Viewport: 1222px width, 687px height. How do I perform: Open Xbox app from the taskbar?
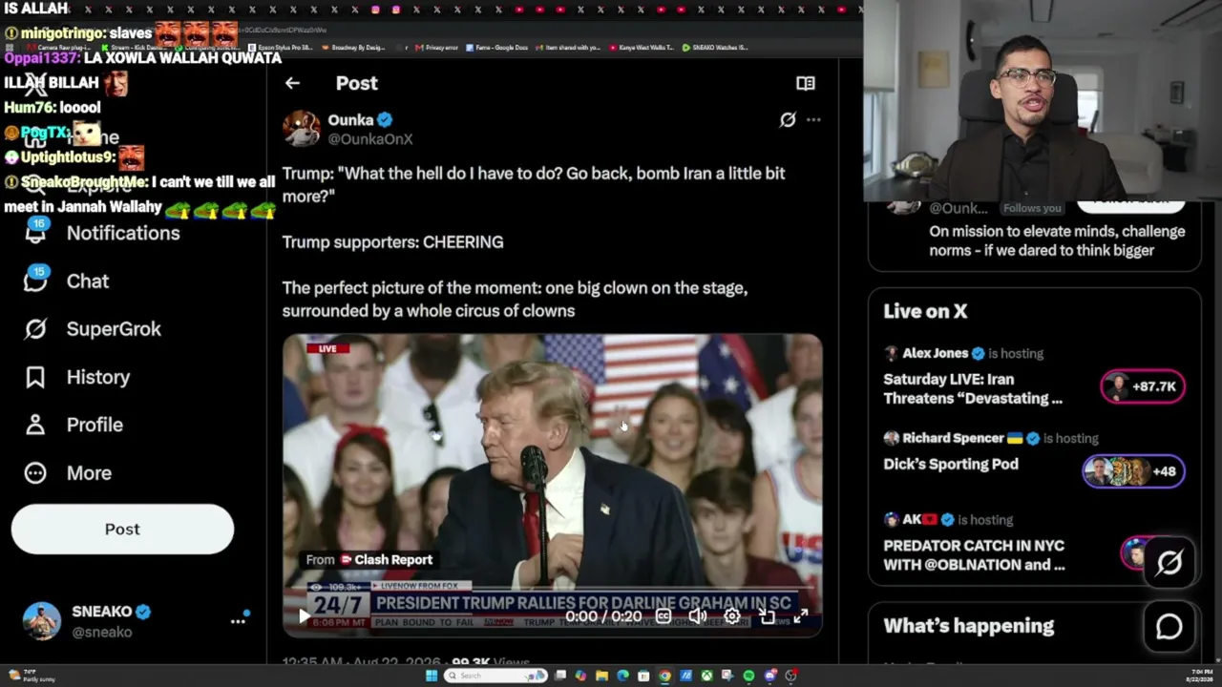pos(706,676)
